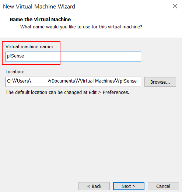Viewport: 182px width, 192px height.
Task: Close the New Virtual Machine Wizard dialog
Action: coord(175,6)
